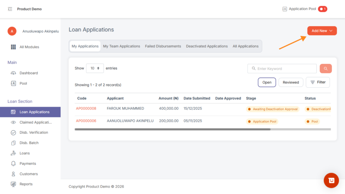This screenshot has width=345, height=194.
Task: Switch to Failed Disbursements tab
Action: 163,46
